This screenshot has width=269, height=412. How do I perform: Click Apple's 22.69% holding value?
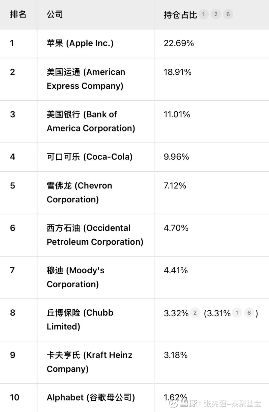coord(179,43)
